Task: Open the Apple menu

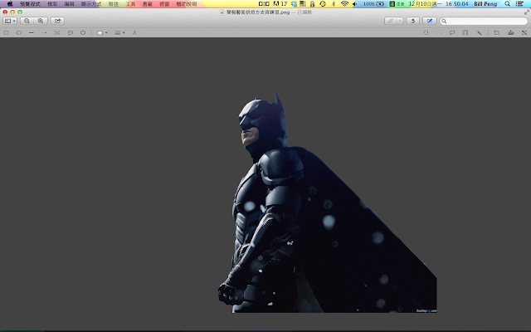Action: (x=10, y=4)
